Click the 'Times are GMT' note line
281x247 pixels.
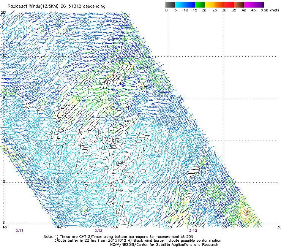pos(118,237)
